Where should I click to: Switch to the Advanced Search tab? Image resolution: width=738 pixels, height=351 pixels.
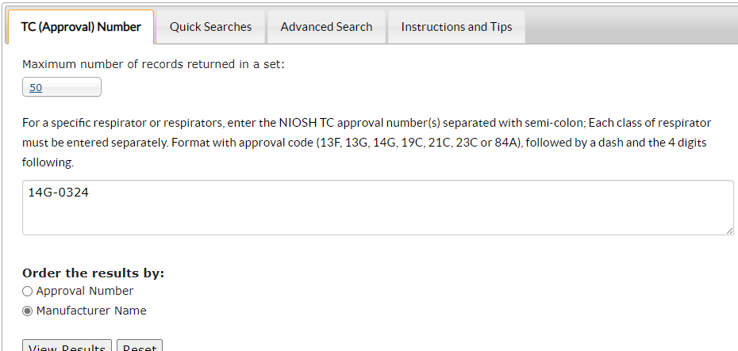pos(326,27)
